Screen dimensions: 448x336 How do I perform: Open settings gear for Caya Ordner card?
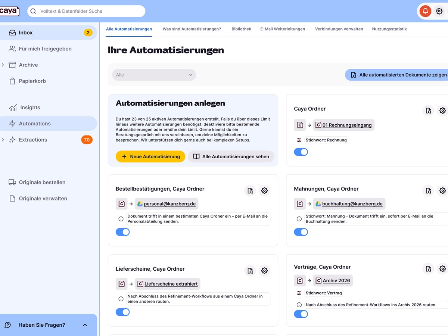coord(442,111)
